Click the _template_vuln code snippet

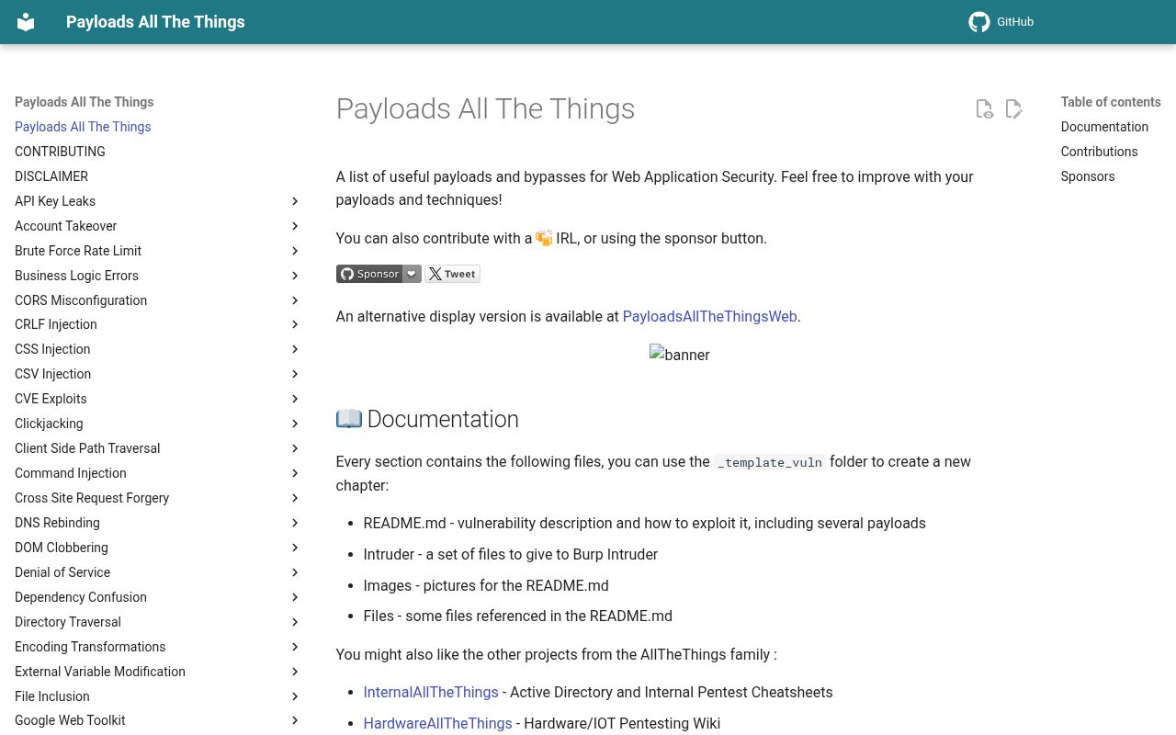coord(770,462)
